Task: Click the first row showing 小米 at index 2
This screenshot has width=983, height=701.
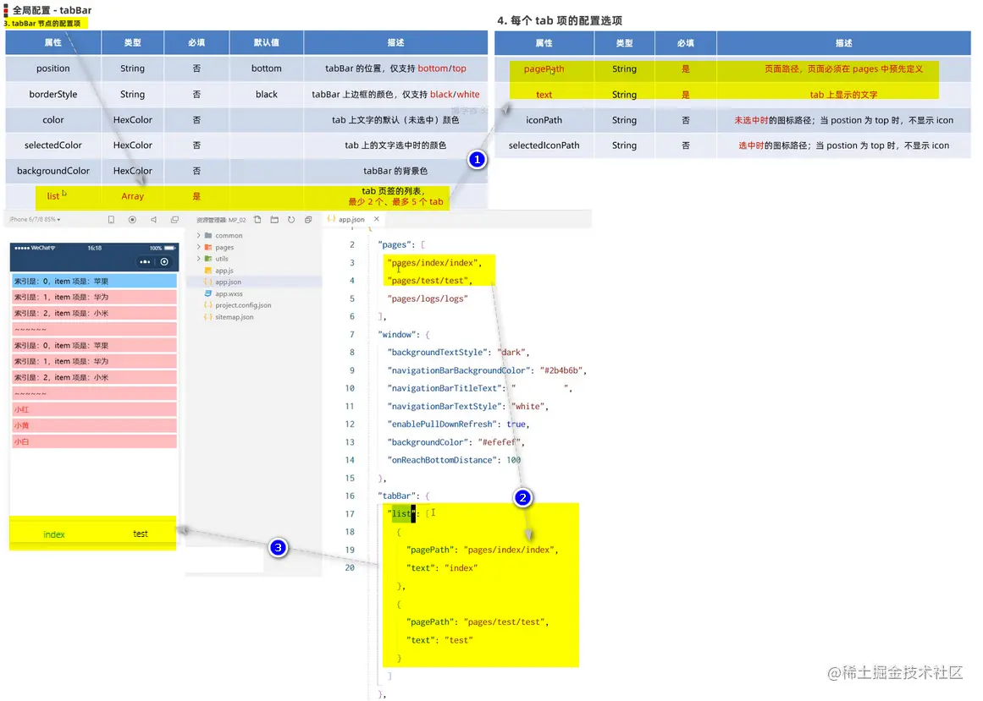Action: (x=94, y=313)
